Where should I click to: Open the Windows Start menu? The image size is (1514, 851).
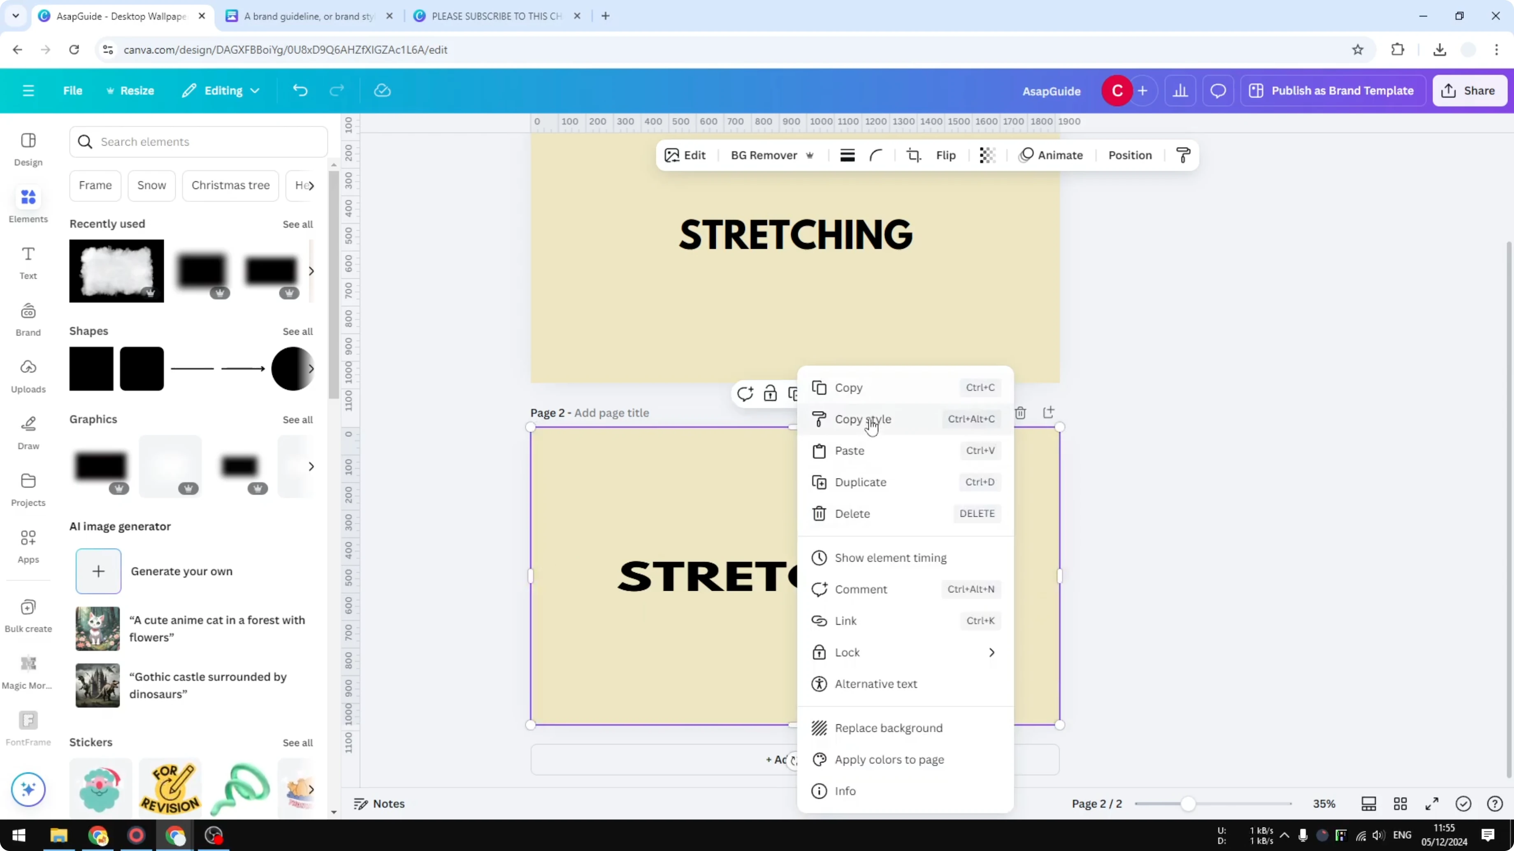(x=19, y=835)
